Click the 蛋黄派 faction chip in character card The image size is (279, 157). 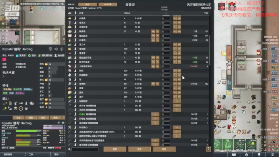click(x=21, y=55)
